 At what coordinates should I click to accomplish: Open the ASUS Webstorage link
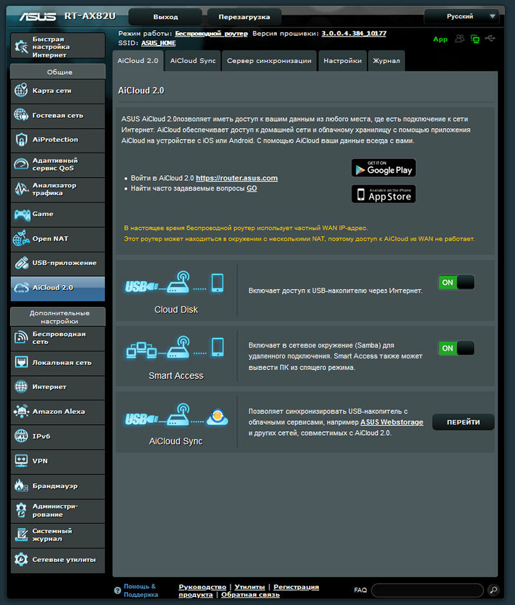pos(392,422)
